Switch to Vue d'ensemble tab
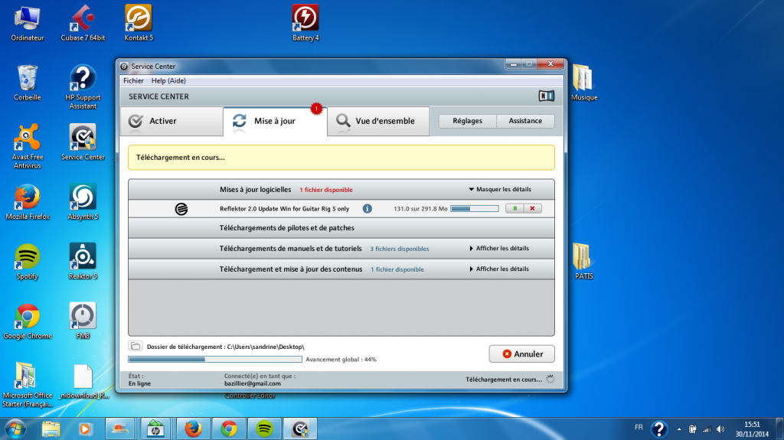The width and height of the screenshot is (784, 440). [x=378, y=121]
